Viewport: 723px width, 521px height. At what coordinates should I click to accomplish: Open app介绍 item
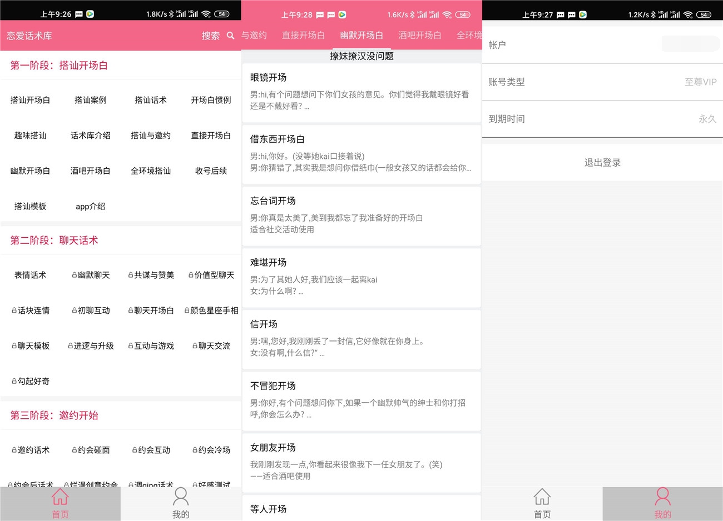pyautogui.click(x=91, y=206)
